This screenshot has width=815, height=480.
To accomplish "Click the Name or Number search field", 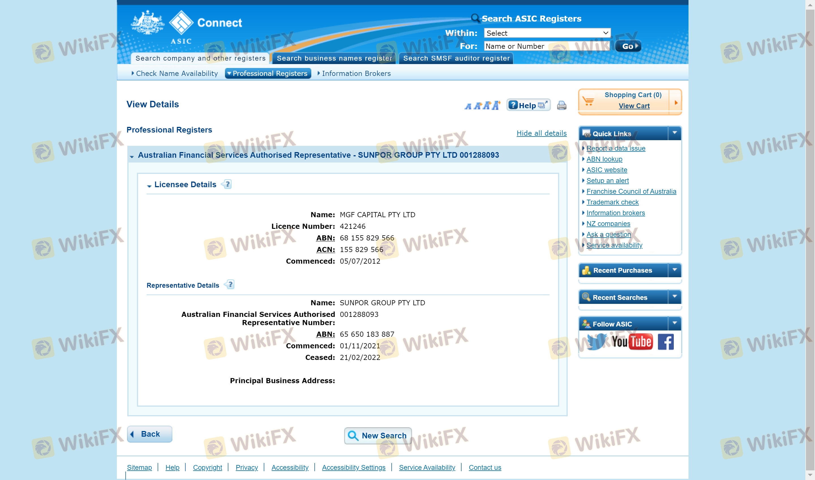I will coord(546,46).
